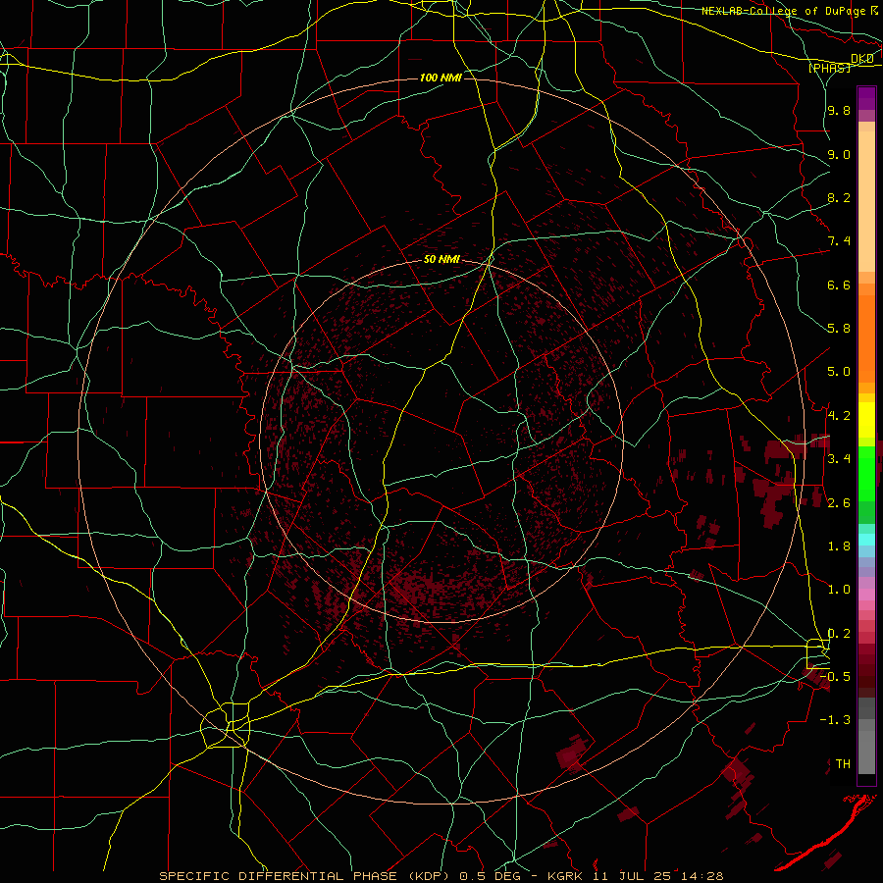The height and width of the screenshot is (883, 883).
Task: Pick the yellow band on the color bar
Action: tap(866, 420)
